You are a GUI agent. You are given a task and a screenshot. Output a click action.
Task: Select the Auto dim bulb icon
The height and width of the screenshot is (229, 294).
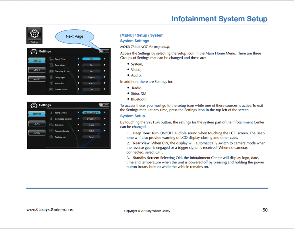tap(51, 83)
